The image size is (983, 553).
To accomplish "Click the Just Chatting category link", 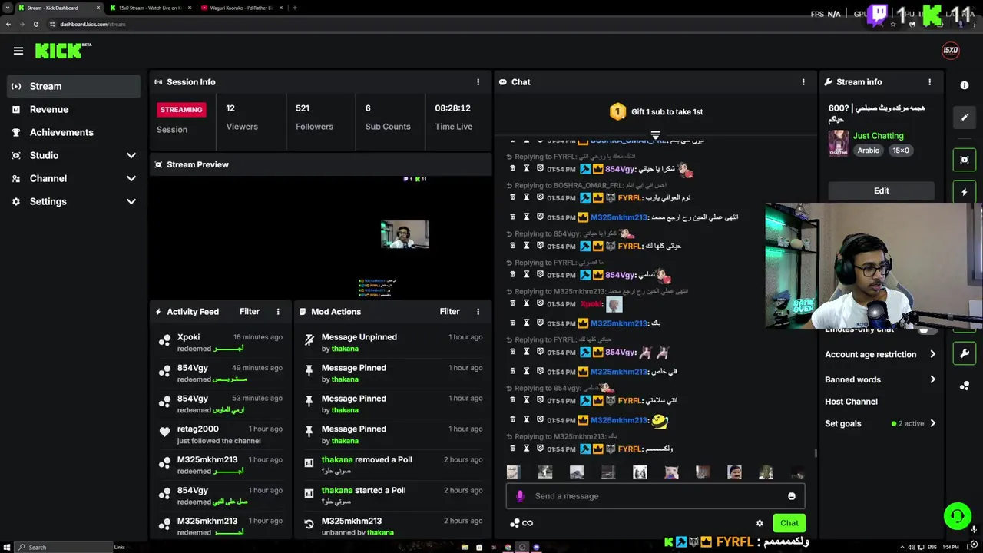I will [x=878, y=136].
